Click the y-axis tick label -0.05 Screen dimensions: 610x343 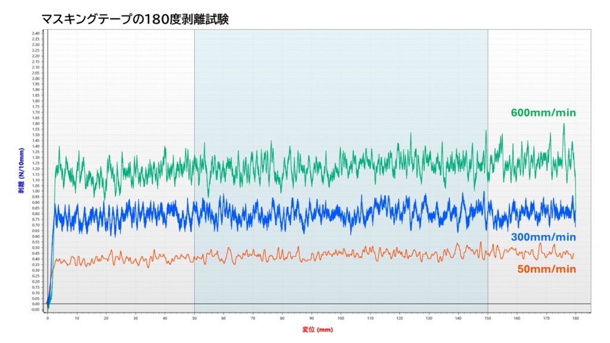click(x=35, y=310)
